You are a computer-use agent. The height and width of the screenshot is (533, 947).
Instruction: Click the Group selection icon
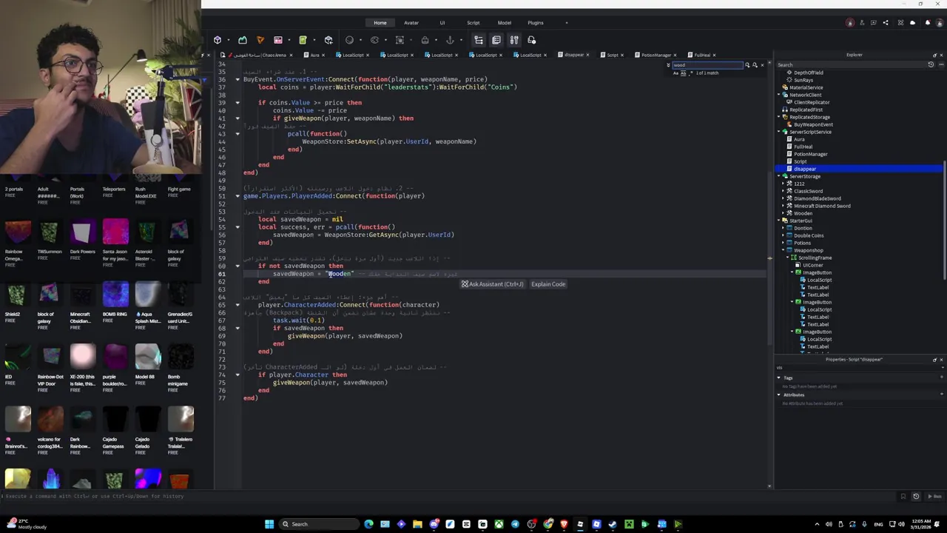coord(400,40)
